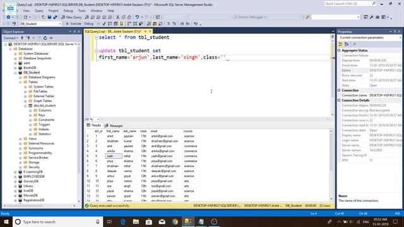404x227 pixels.
Task: Click the Cut scissors icon
Action: click(x=118, y=17)
